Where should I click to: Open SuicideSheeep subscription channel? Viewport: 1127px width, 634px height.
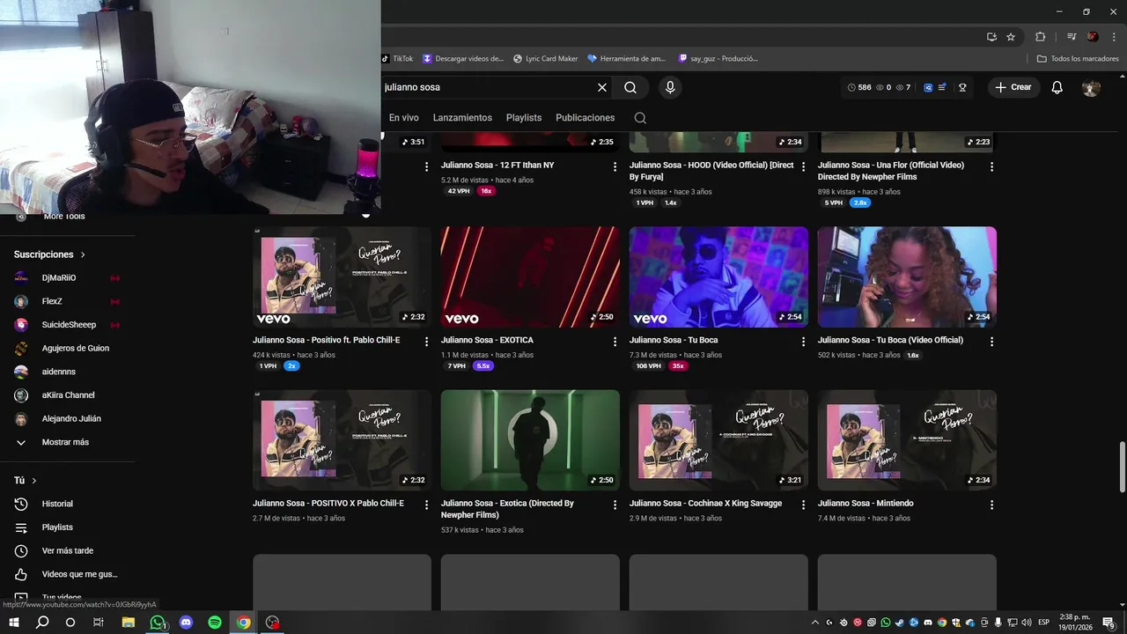point(68,325)
